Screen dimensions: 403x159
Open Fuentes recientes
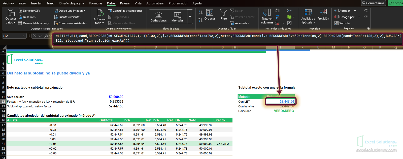point(68,17)
